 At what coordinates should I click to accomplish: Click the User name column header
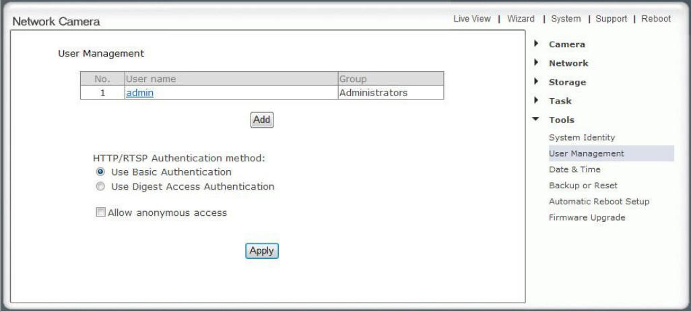click(232, 79)
